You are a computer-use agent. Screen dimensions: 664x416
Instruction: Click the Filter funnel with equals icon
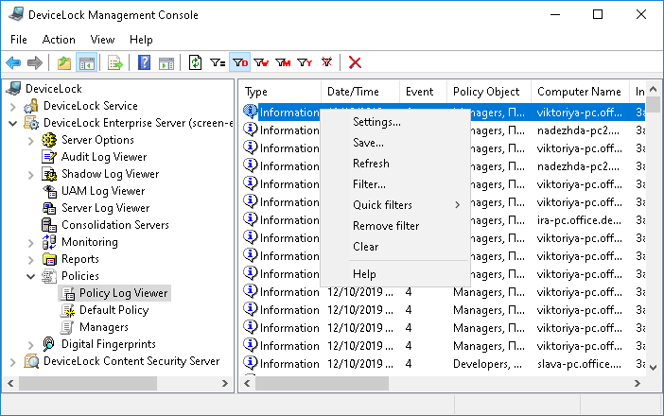click(218, 63)
